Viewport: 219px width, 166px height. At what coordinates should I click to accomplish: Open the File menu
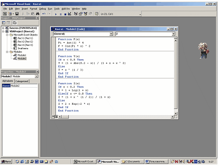pos(5,9)
